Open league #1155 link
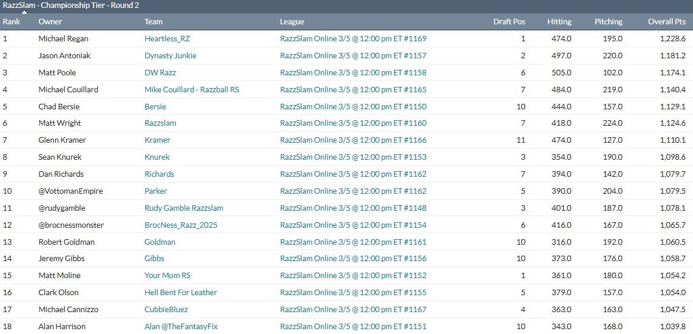 [353, 293]
